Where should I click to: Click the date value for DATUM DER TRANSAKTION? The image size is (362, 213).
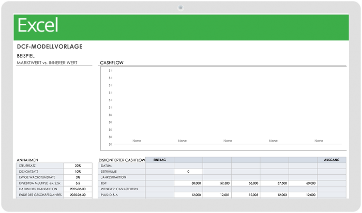(x=78, y=189)
